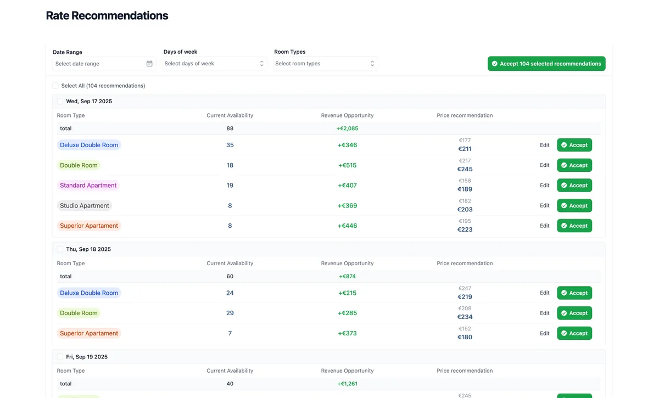Screen dimensions: 659x398
Task: Check the Select All recommendations checkbox
Action: coord(55,85)
